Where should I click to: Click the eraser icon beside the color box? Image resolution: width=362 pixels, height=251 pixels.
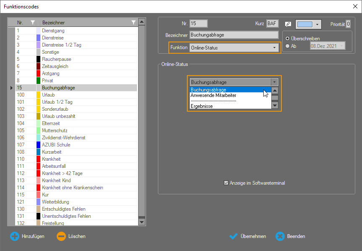[288, 24]
